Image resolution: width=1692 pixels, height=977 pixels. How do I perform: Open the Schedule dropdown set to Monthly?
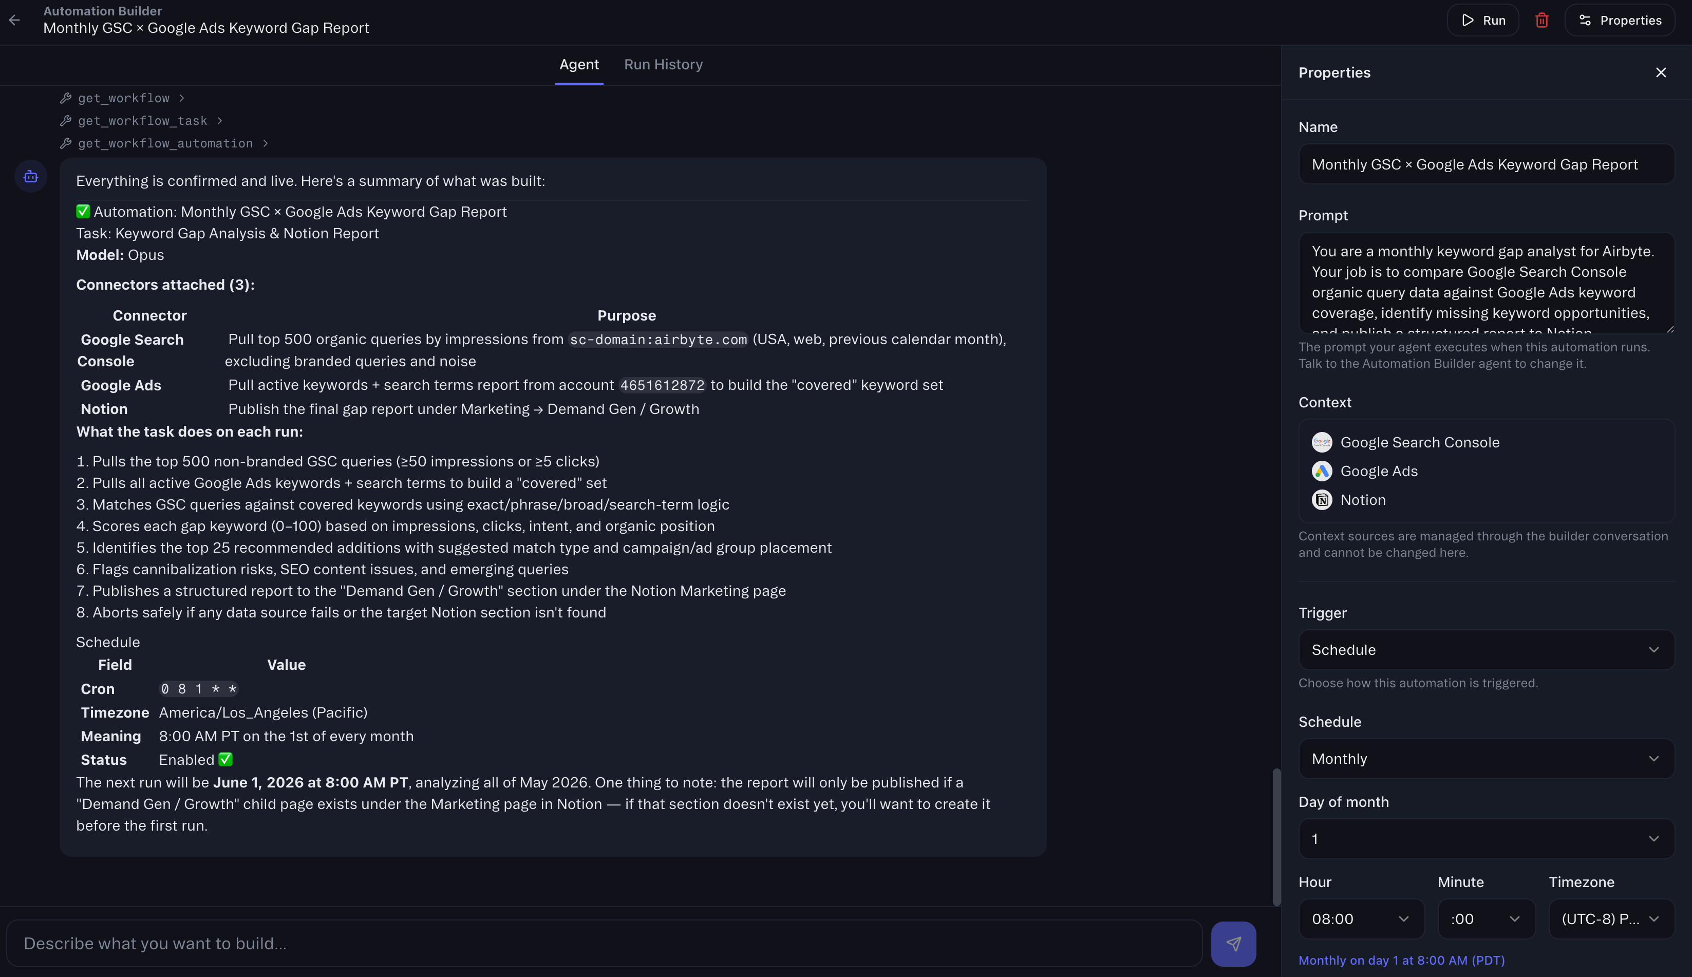(1486, 758)
